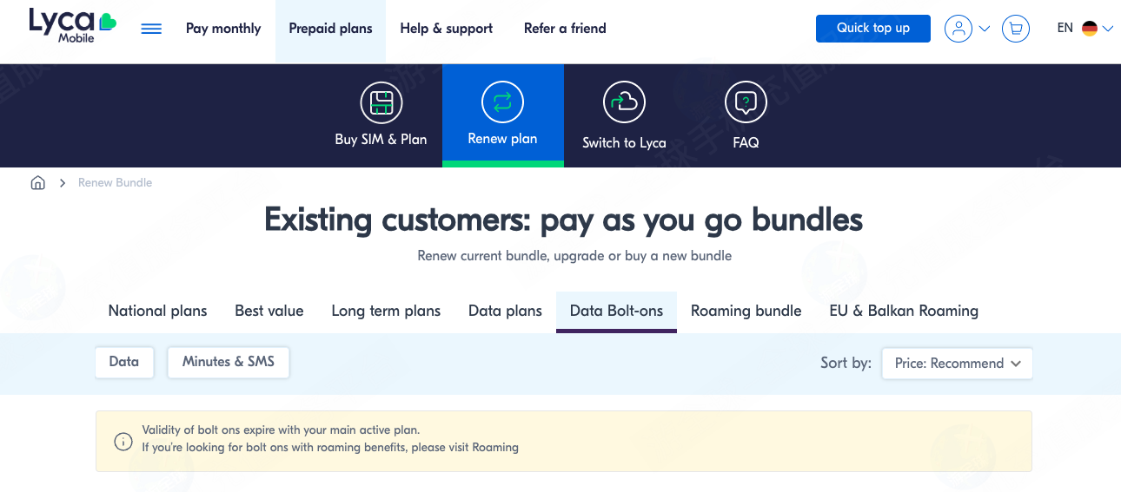Toggle the Data filter chip
This screenshot has width=1121, height=492.
click(124, 363)
